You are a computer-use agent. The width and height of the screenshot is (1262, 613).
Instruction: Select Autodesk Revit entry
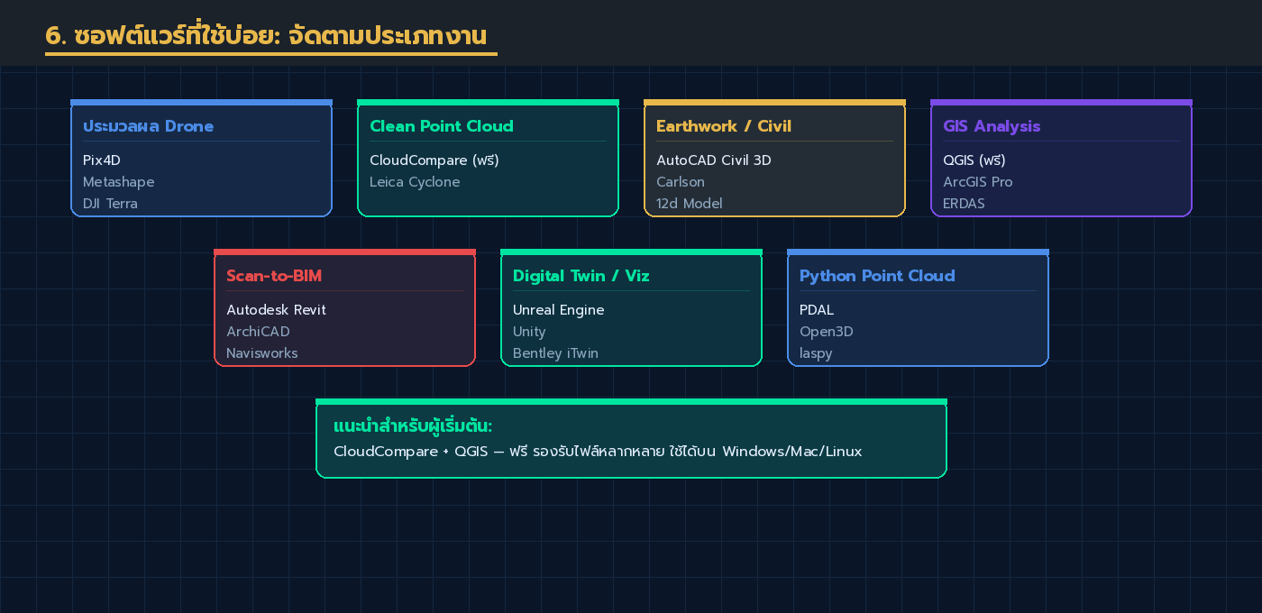coord(276,310)
